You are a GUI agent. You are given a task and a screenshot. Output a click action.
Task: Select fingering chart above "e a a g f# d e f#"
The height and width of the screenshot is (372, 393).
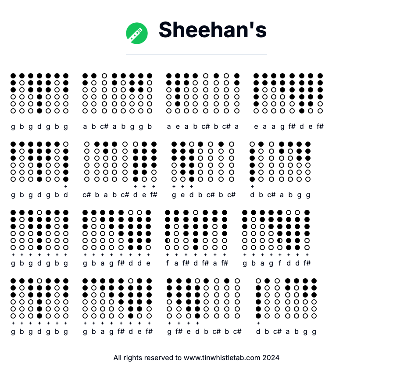pos(288,93)
